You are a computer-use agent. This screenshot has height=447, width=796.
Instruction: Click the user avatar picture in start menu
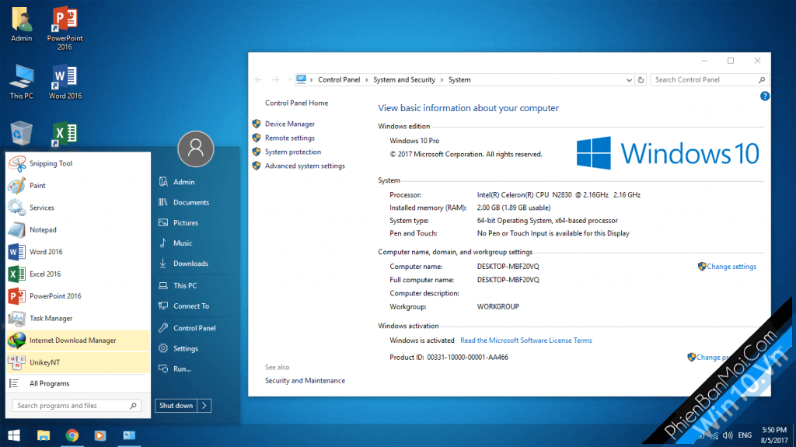coord(195,148)
